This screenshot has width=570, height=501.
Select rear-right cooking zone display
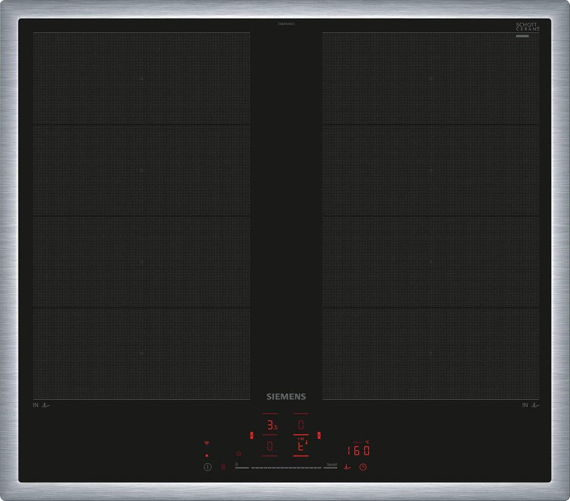(301, 424)
